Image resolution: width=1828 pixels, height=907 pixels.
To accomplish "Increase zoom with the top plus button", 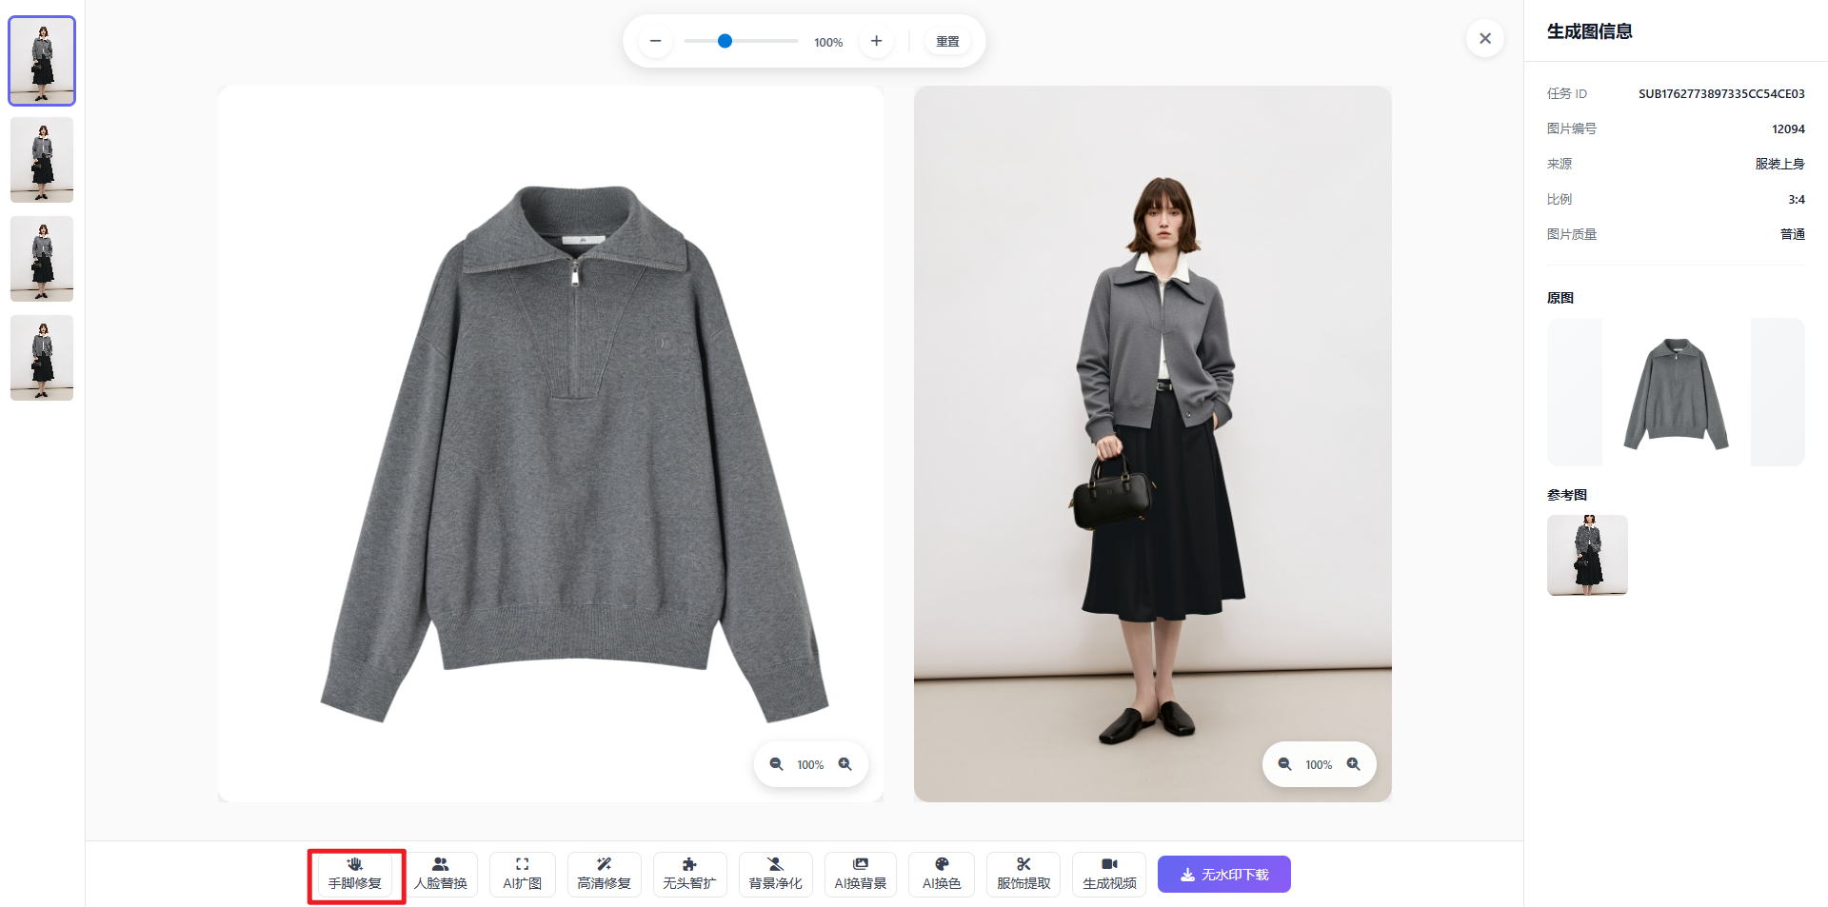I will point(876,41).
